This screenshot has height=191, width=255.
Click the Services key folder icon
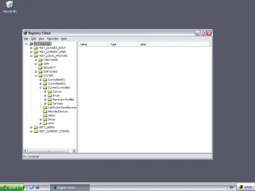50,103
